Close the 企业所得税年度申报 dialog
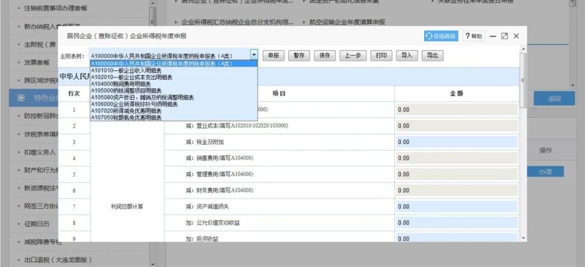The height and width of the screenshot is (267, 585). (516, 36)
